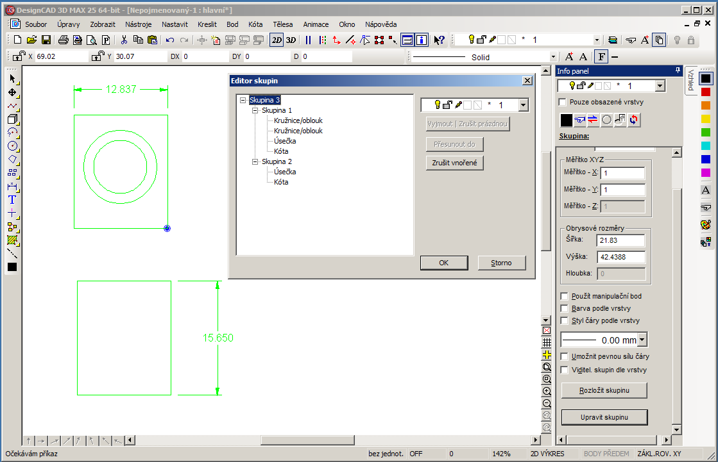Open the Info panel layer dropdown
Viewport: 718px width, 462px height.
[660, 86]
